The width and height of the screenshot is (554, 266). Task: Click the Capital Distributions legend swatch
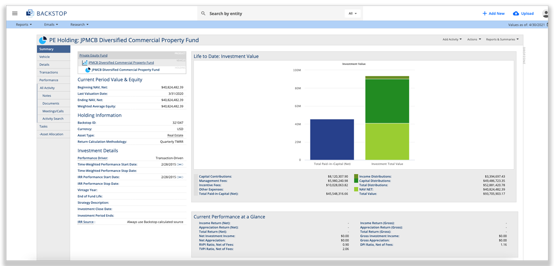click(356, 181)
